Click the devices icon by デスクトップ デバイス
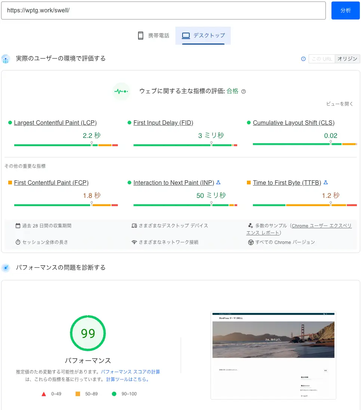Screen dimensions: 361x410 click(x=134, y=226)
